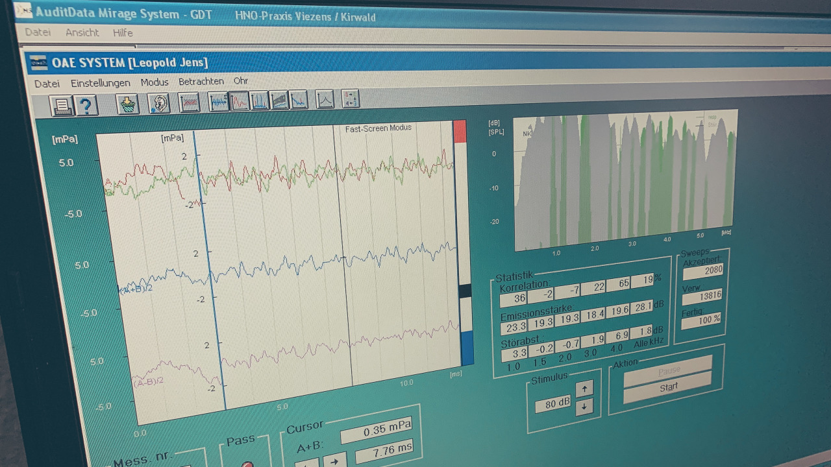Click the single peak curve icon

click(x=325, y=99)
